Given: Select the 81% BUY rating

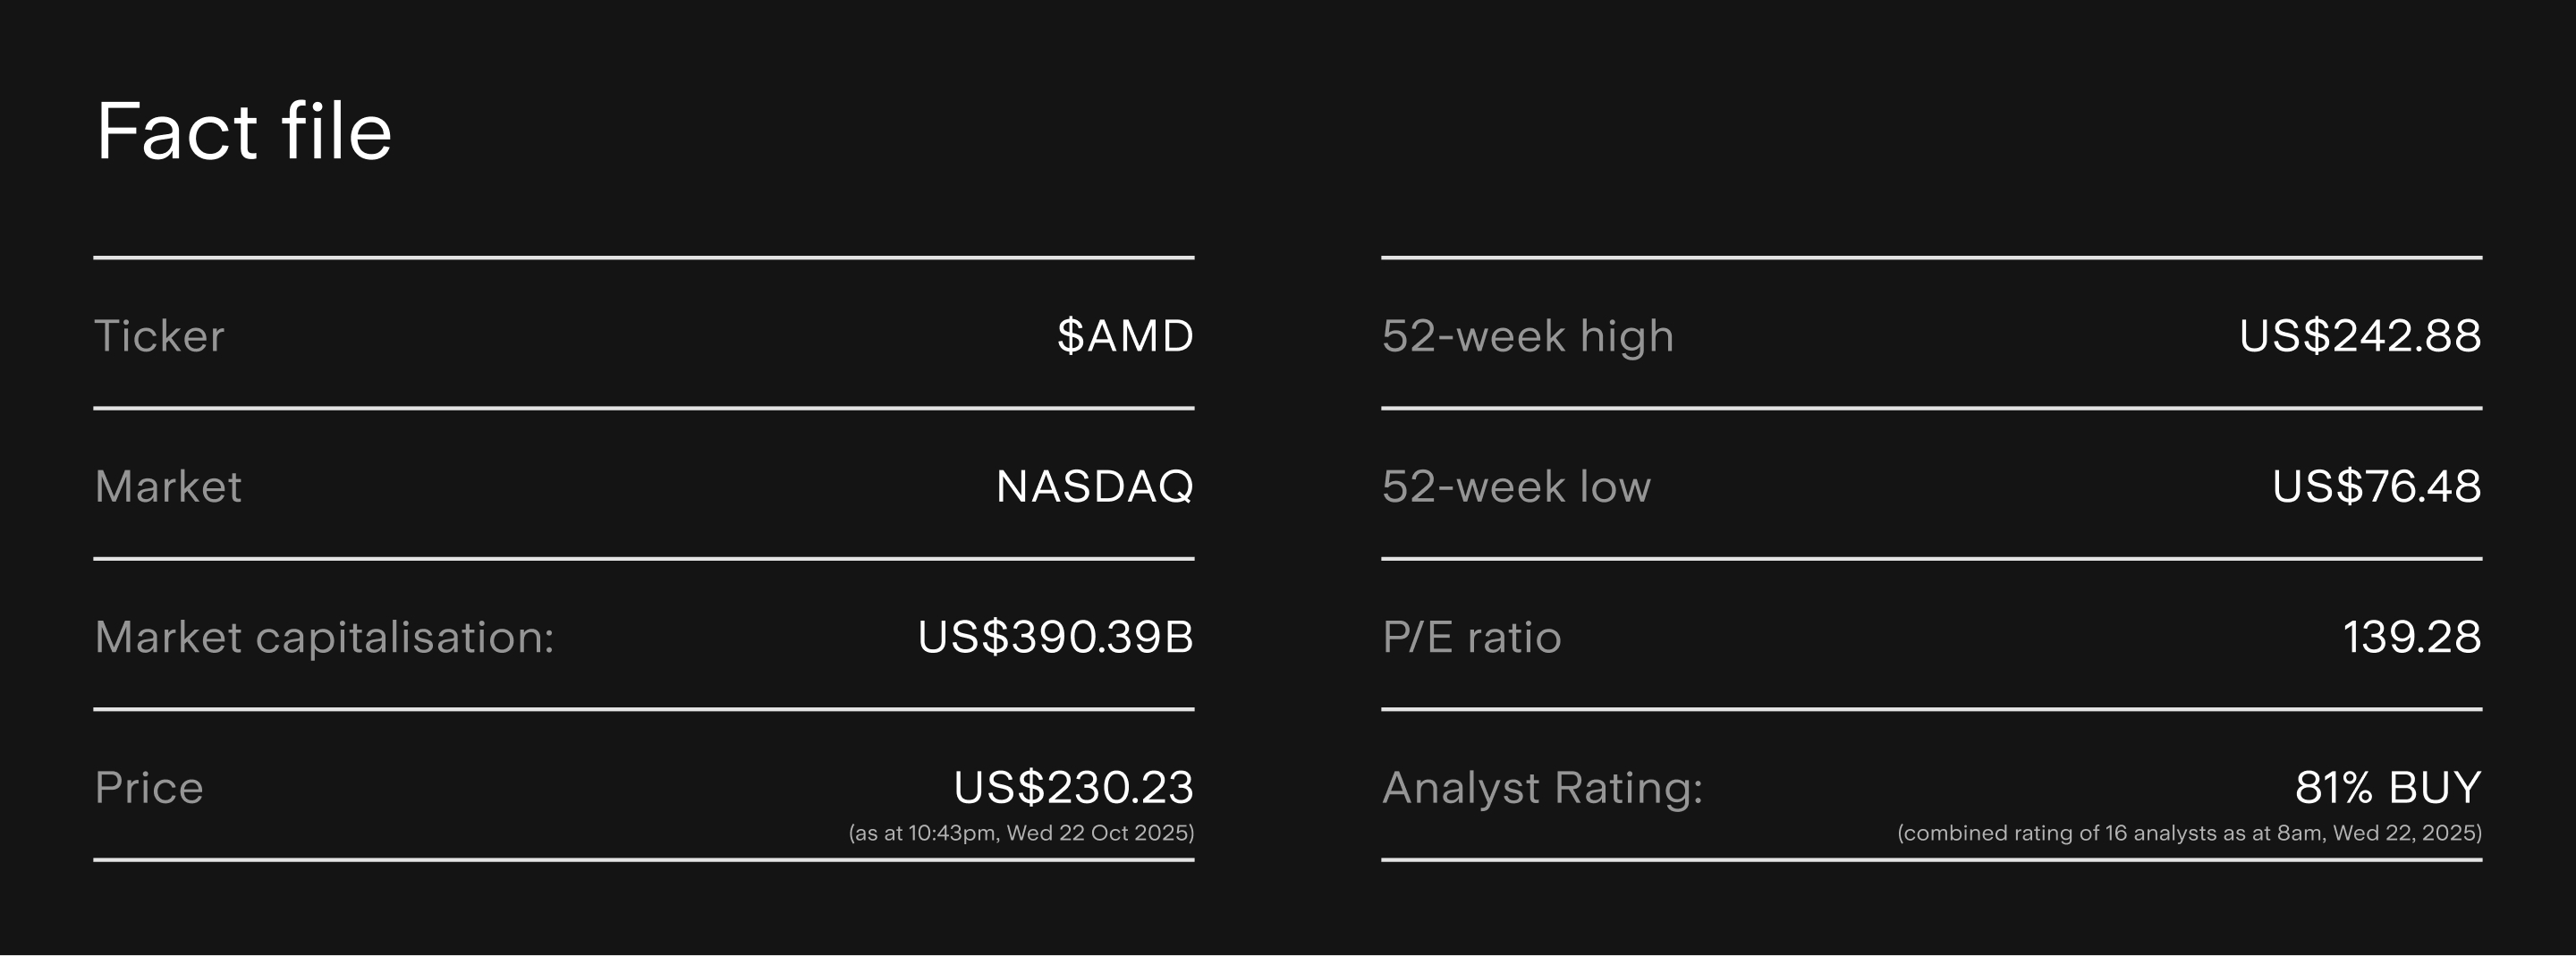Looking at the screenshot, I should tap(2387, 788).
